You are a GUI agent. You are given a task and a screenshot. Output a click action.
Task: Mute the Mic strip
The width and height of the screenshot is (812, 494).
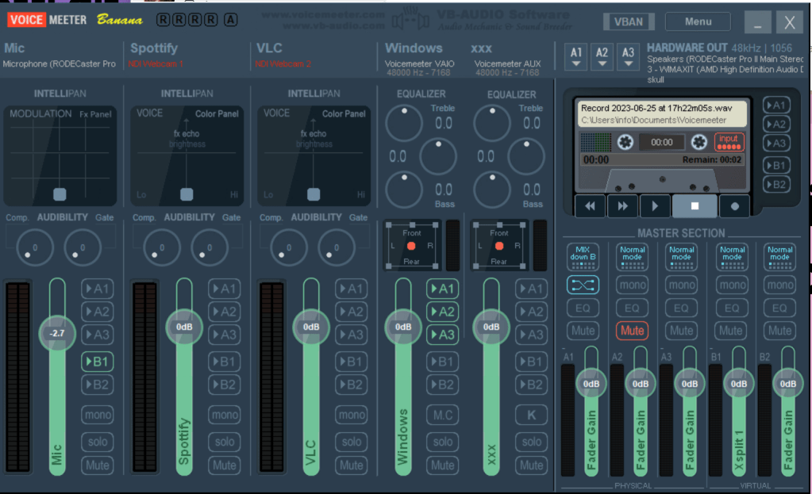(97, 465)
